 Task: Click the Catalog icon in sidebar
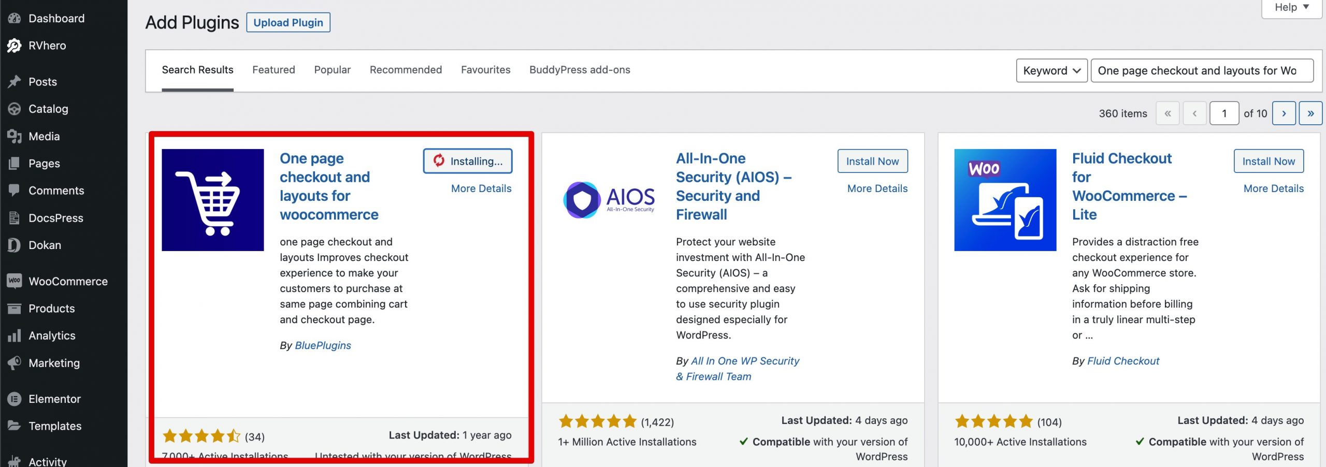(15, 109)
